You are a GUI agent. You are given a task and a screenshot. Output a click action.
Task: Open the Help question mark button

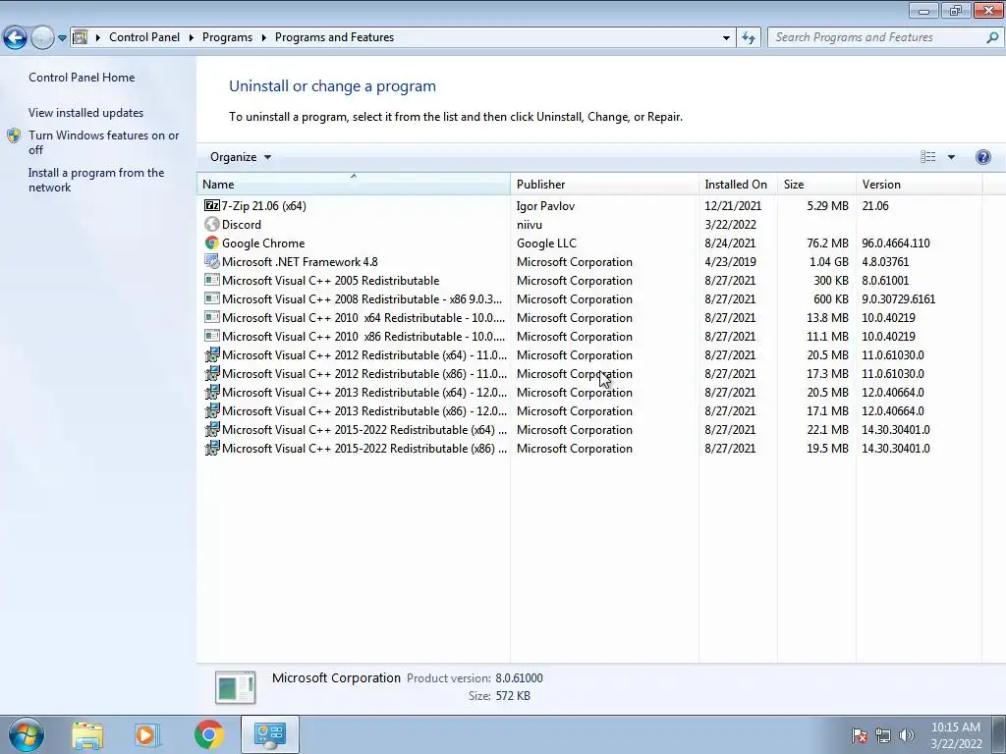[x=982, y=157]
